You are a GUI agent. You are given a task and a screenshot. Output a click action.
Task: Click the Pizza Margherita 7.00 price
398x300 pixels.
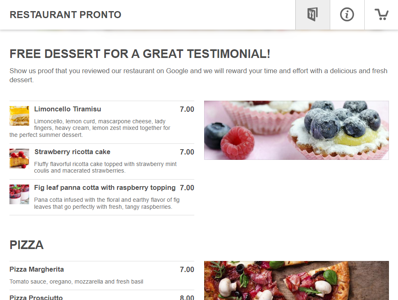click(x=187, y=270)
